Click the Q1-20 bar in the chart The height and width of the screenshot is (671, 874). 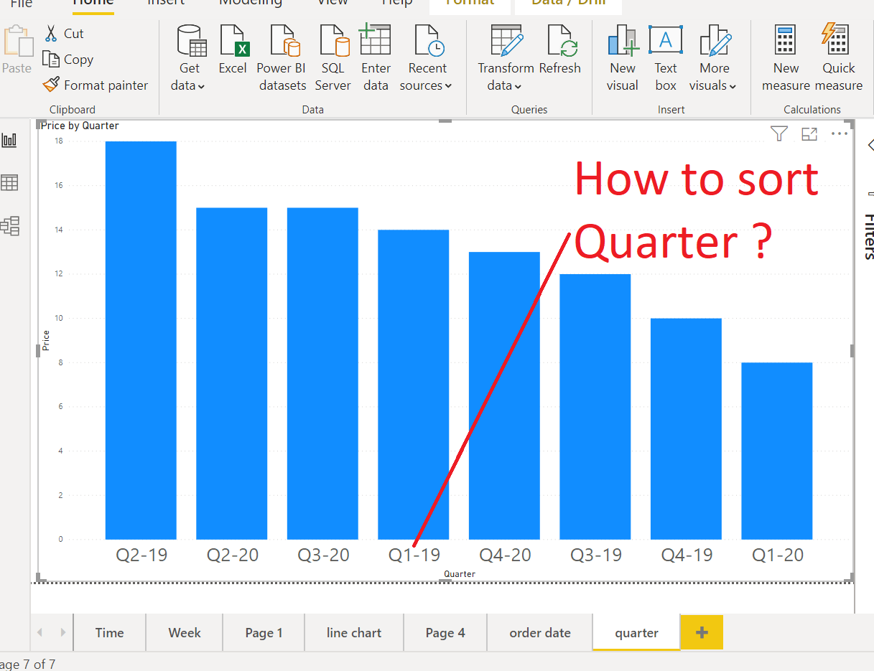pos(777,451)
